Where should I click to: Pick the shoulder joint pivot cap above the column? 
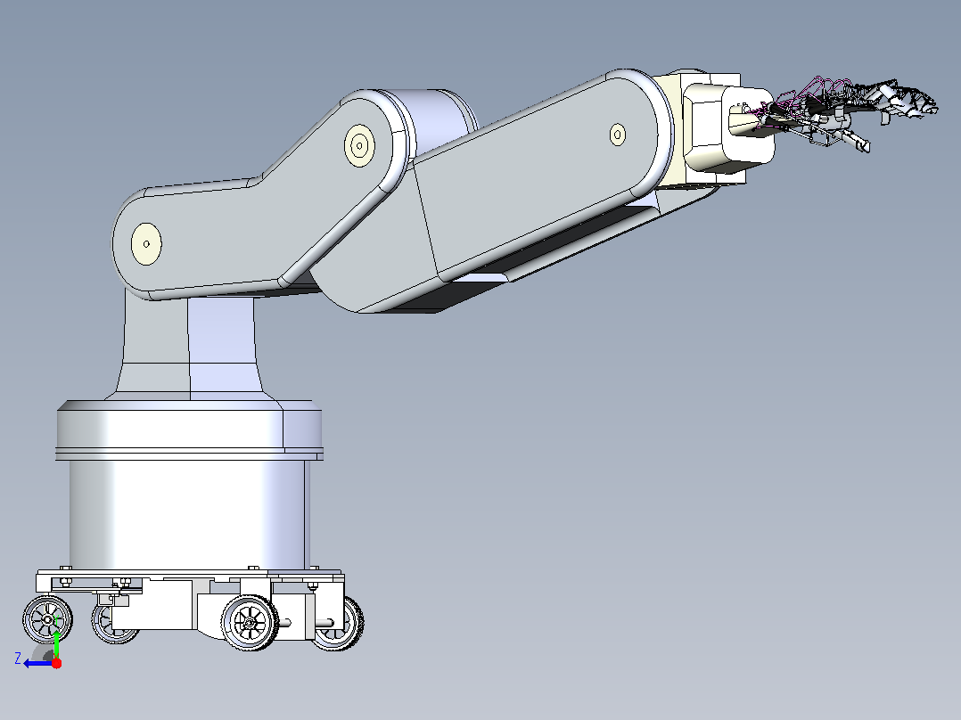pos(146,244)
